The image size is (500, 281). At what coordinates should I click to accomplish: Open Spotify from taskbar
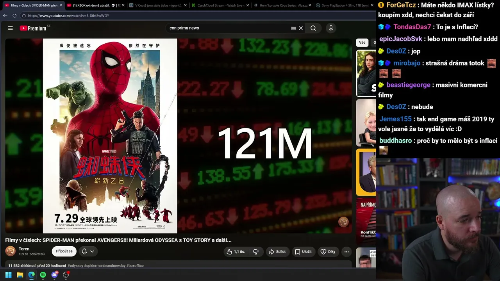(x=43, y=275)
